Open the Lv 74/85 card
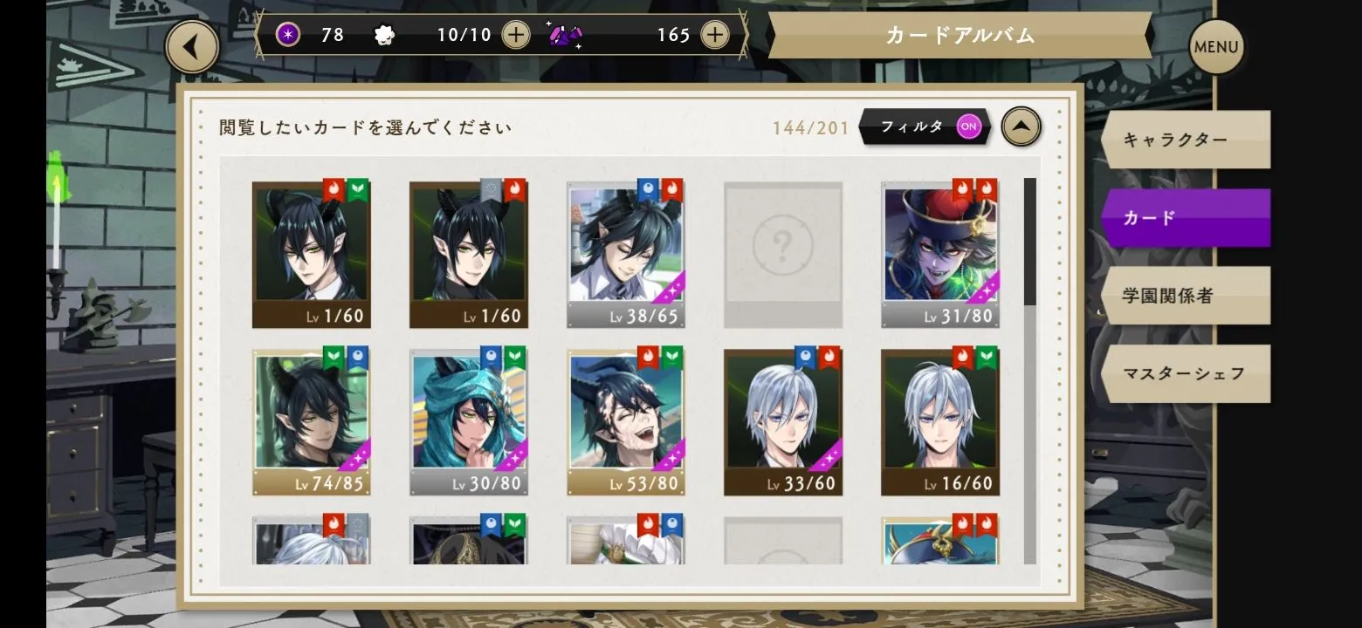 tap(312, 422)
